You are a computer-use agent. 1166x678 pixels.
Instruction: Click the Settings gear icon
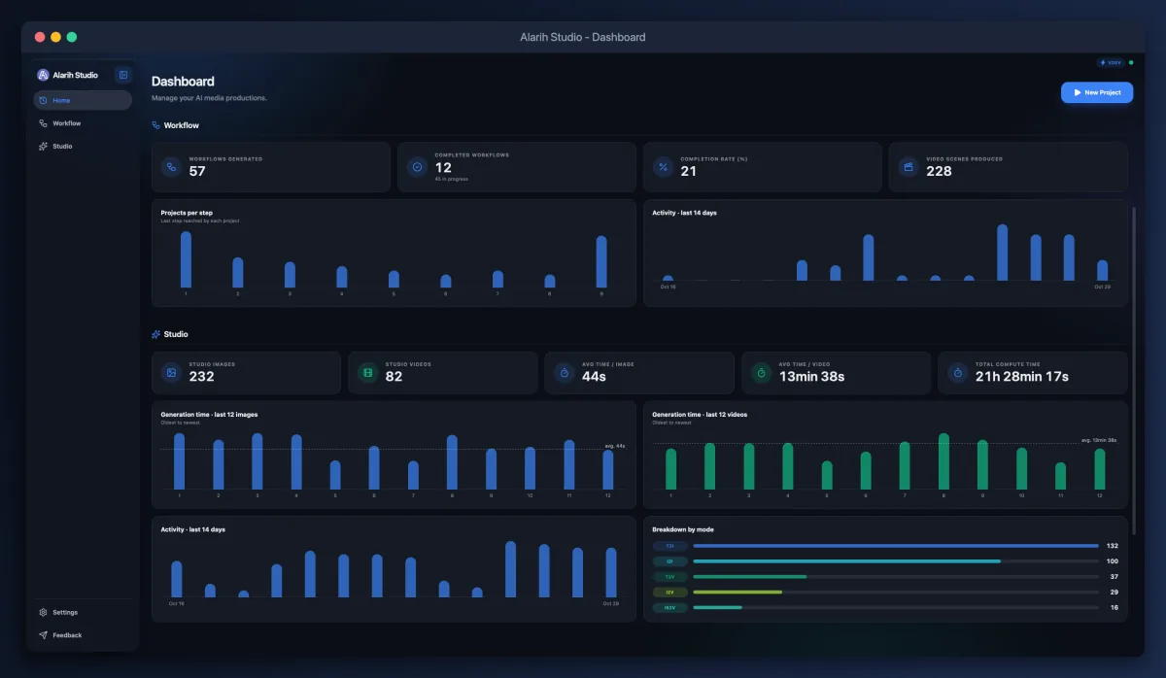click(x=43, y=612)
